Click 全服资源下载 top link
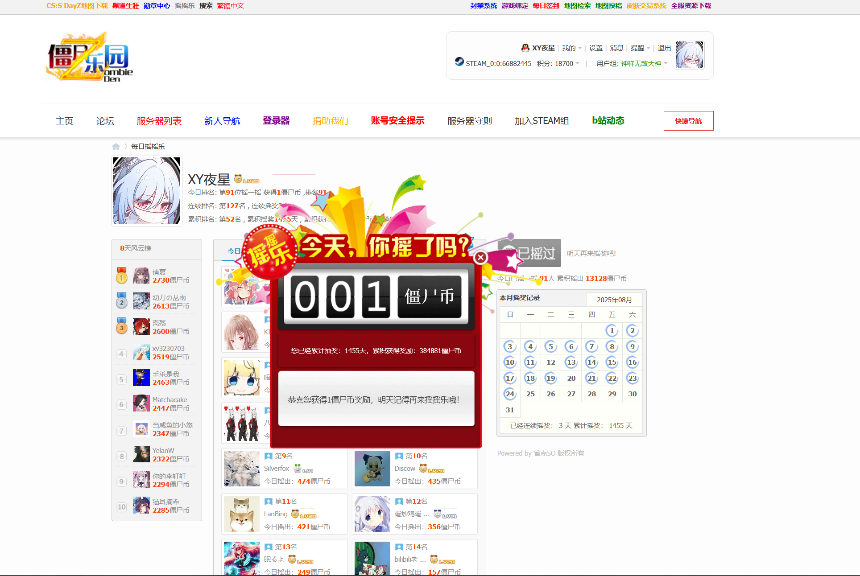The image size is (860, 576). coord(691,6)
